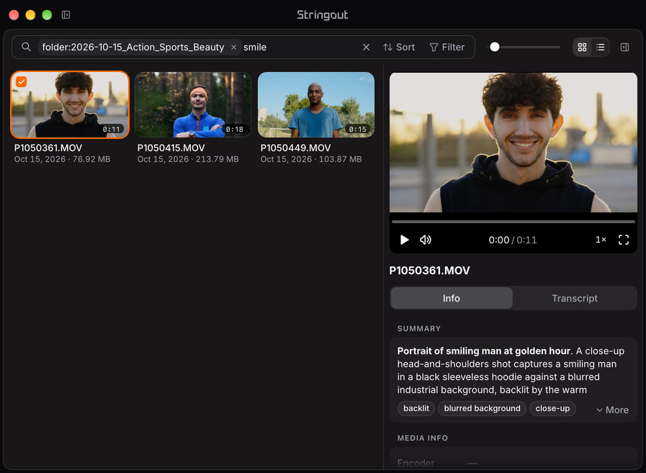Switch to the Transcript tab
This screenshot has width=646, height=473.
pyautogui.click(x=575, y=298)
